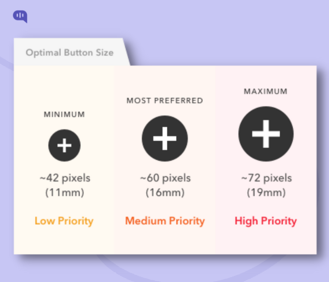Click the (11mm) measurement label
Image resolution: width=329 pixels, height=282 pixels.
[65, 192]
